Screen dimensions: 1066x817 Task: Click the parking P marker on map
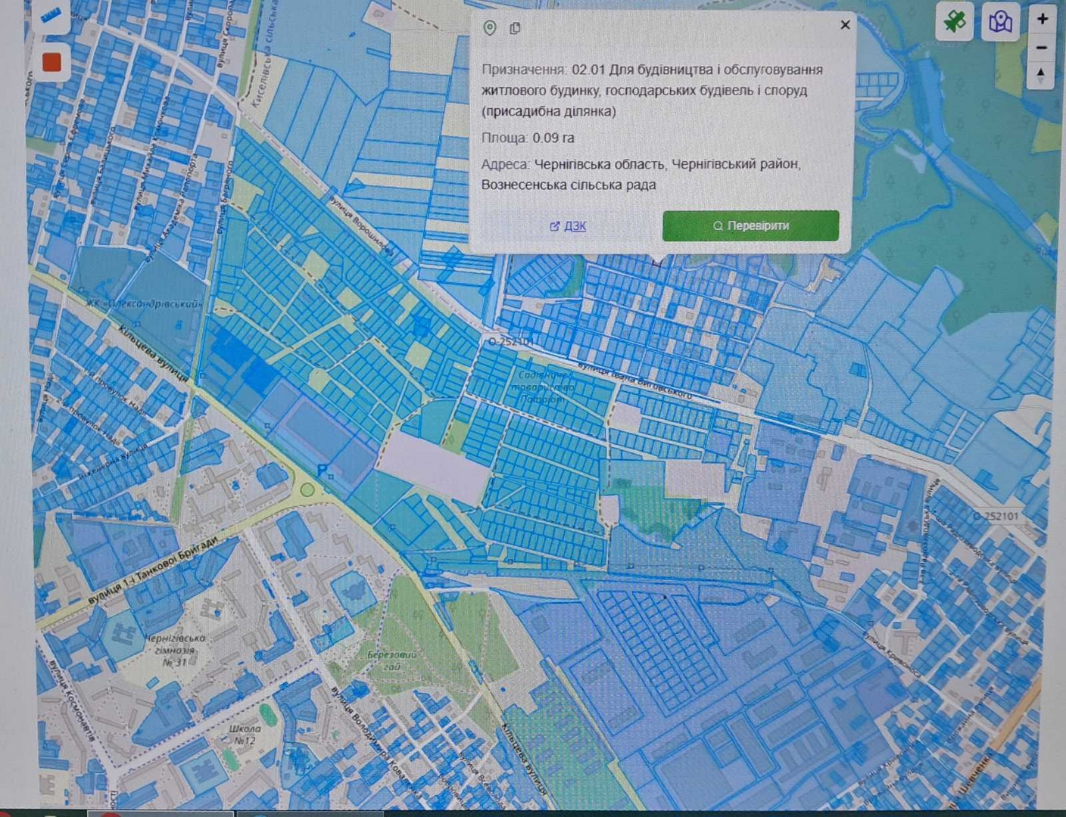tap(323, 471)
